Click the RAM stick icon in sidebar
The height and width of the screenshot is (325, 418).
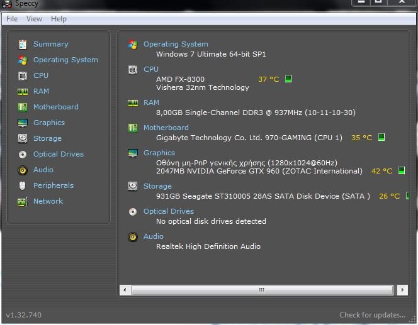tap(23, 92)
